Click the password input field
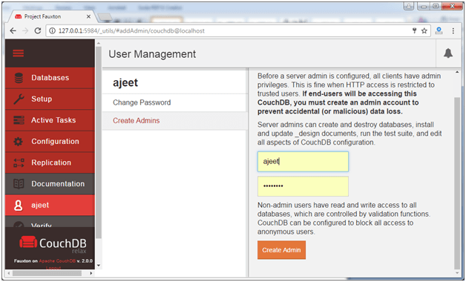The image size is (466, 282). pyautogui.click(x=303, y=186)
